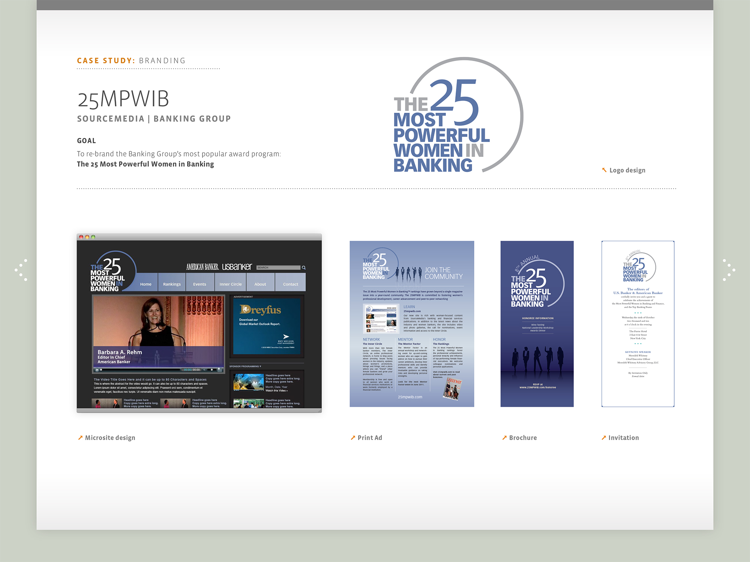Viewport: 750px width, 562px height.
Task: Click the Print Ad caption
Action: [370, 438]
